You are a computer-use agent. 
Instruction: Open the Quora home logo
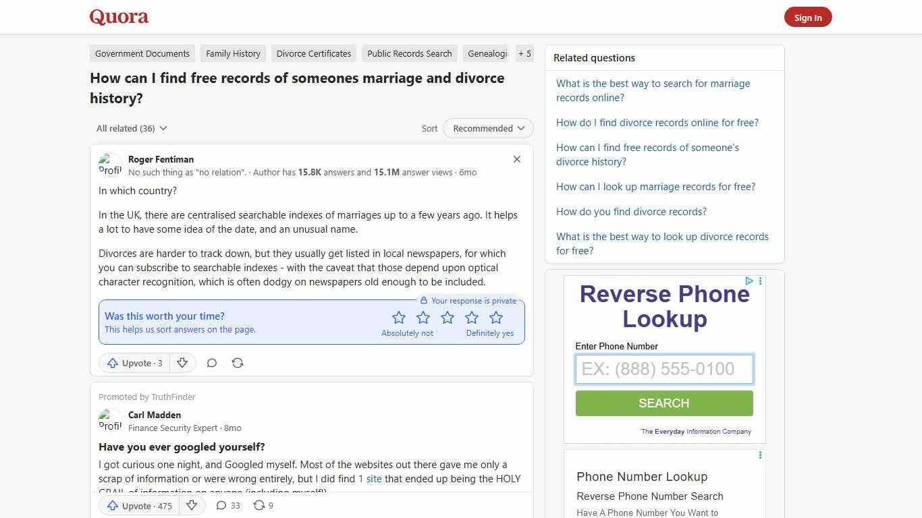pos(119,16)
